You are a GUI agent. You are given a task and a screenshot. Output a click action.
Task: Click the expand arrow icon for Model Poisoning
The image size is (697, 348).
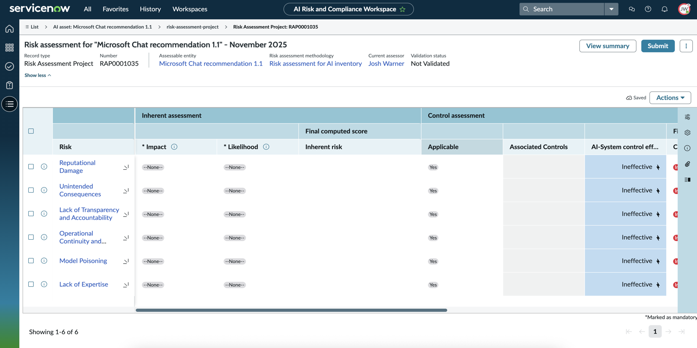coord(126,261)
